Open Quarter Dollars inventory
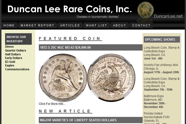 (15, 51)
